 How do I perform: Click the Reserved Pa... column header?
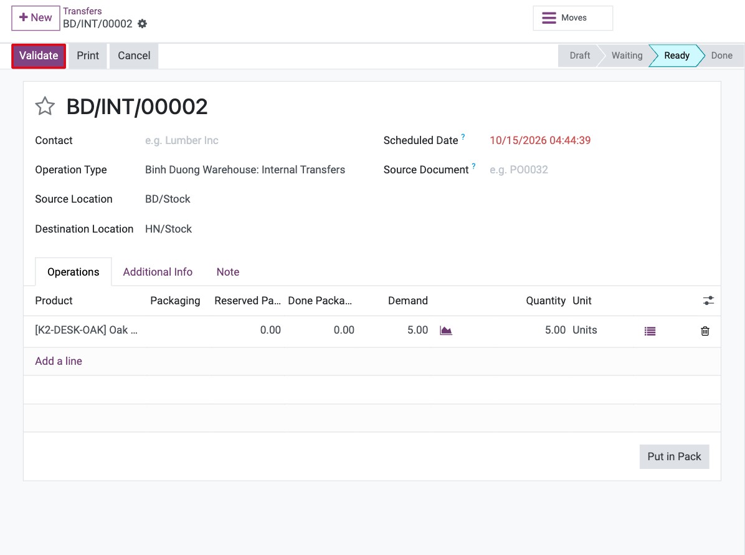click(x=247, y=301)
